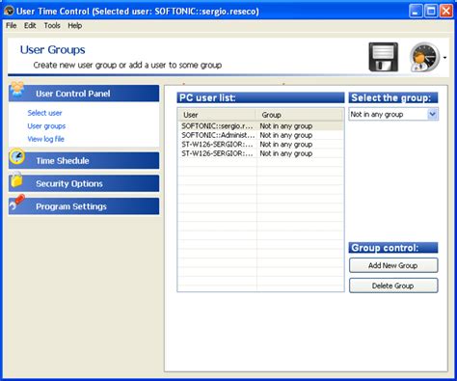This screenshot has height=381, width=457.
Task: Expand arrow beside user clock icon
Action: tap(444, 58)
